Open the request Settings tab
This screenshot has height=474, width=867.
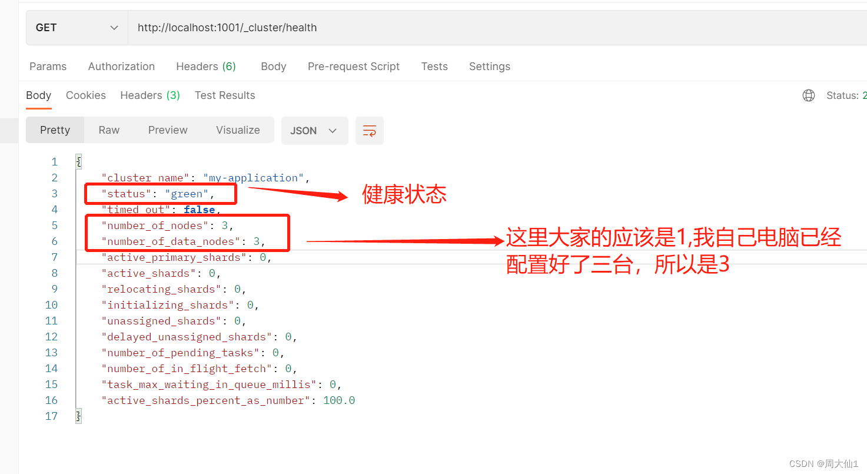[x=490, y=67]
